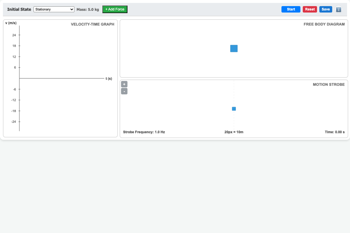Image resolution: width=350 pixels, height=233 pixels.
Task: Click the 24 tick on velocity axis
Action: 14,35
